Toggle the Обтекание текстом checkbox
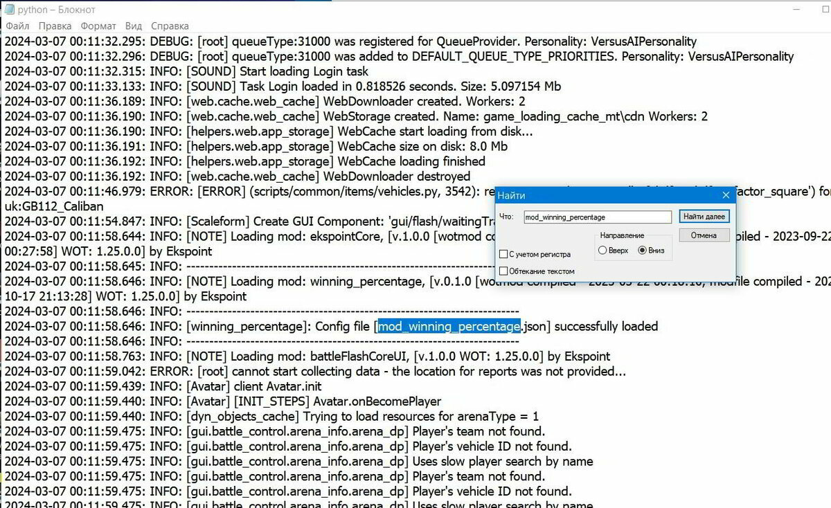The image size is (831, 508). click(x=503, y=271)
